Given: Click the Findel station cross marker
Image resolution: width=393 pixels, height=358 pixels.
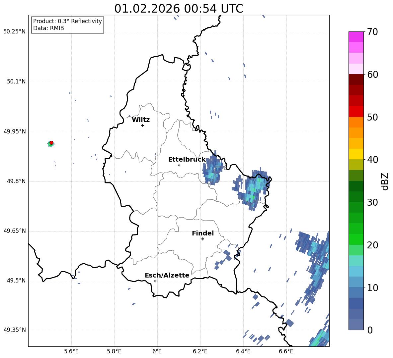Looking at the screenshot, I should pos(202,239).
